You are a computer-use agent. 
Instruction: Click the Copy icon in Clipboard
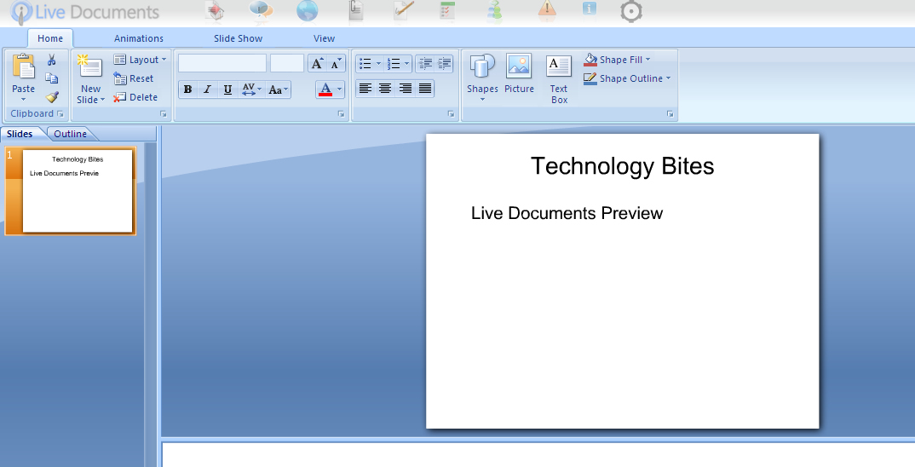pos(51,78)
